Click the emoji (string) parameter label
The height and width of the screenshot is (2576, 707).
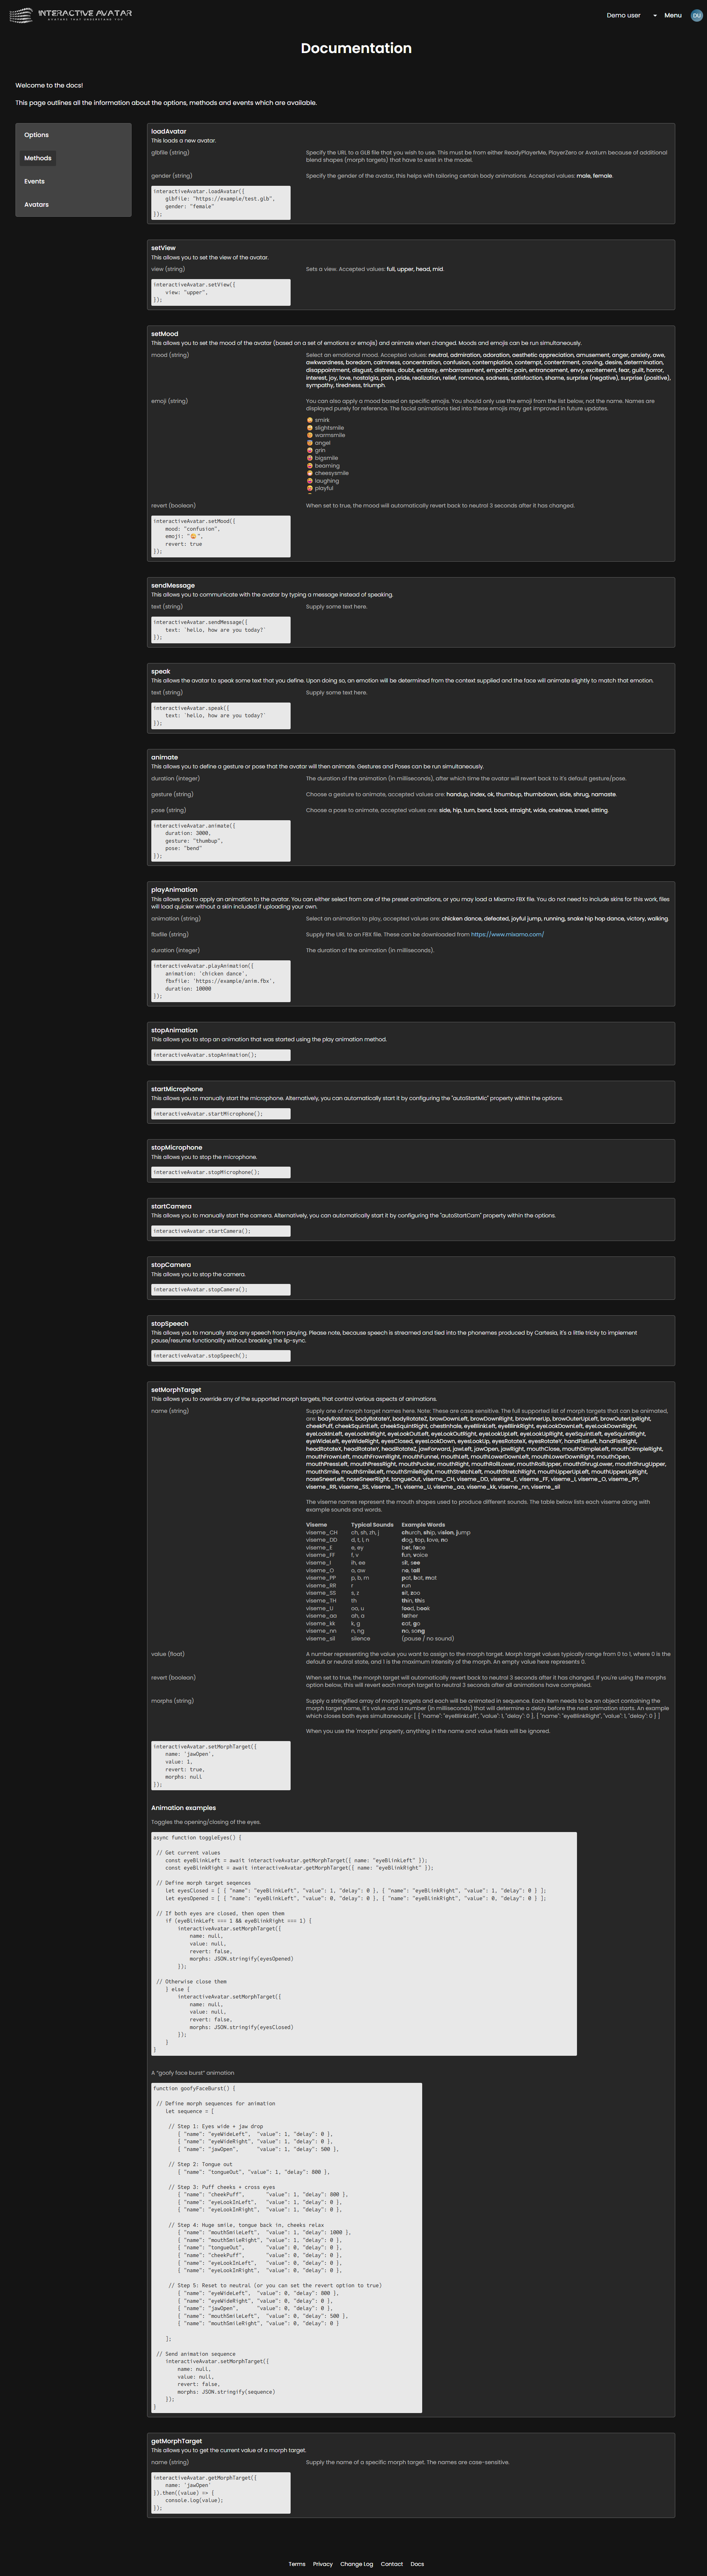169,401
